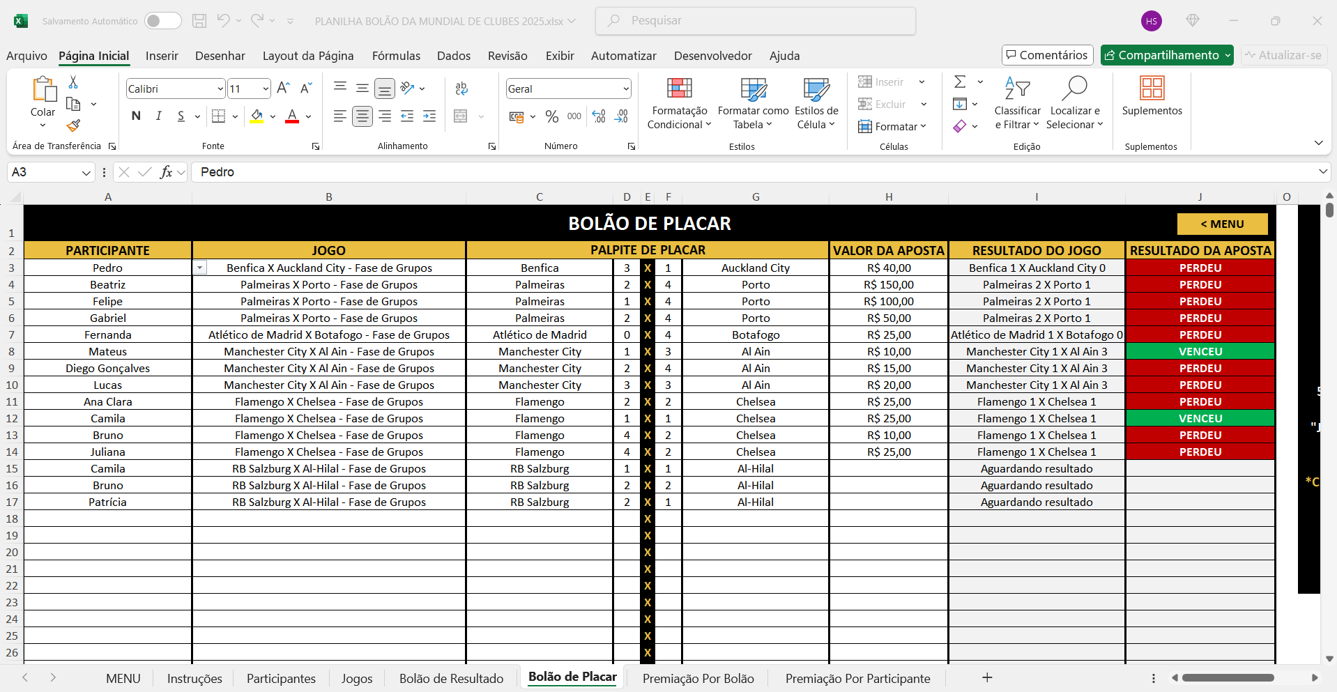Viewport: 1337px width, 692px height.
Task: Click the Localizar e Selecionar magnifier icon
Action: point(1074,88)
